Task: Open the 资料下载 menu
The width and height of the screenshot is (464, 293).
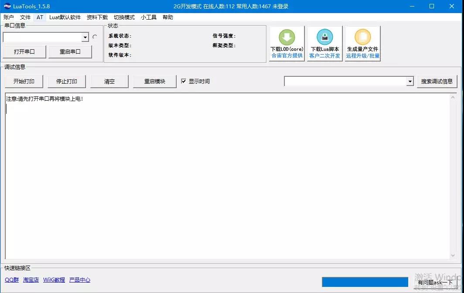Action: click(x=97, y=17)
